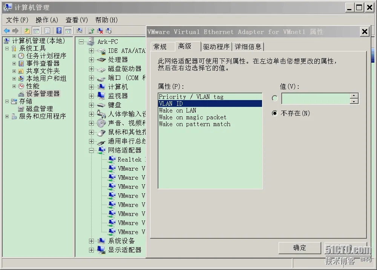Click the value spin box down arrow
Screen dimensions: 377x270
pos(354,102)
